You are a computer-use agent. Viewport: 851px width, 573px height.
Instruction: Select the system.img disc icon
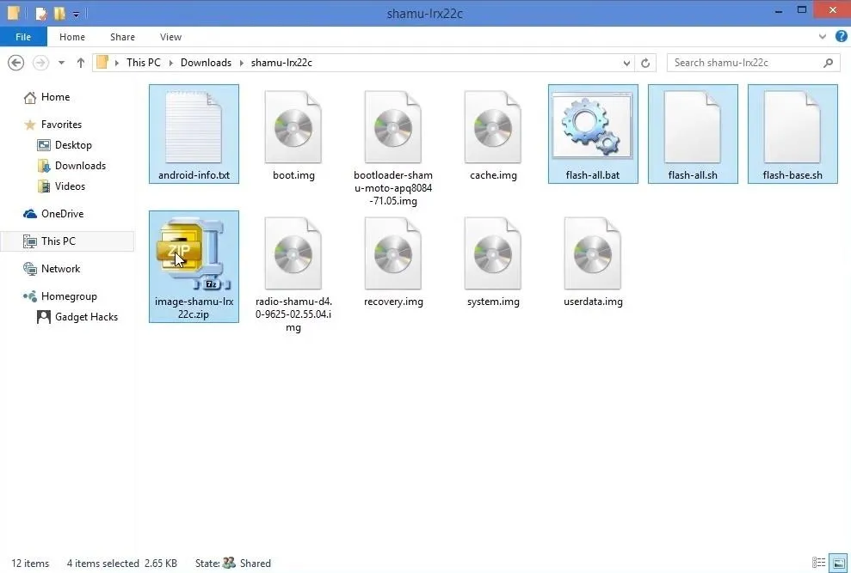click(x=493, y=253)
